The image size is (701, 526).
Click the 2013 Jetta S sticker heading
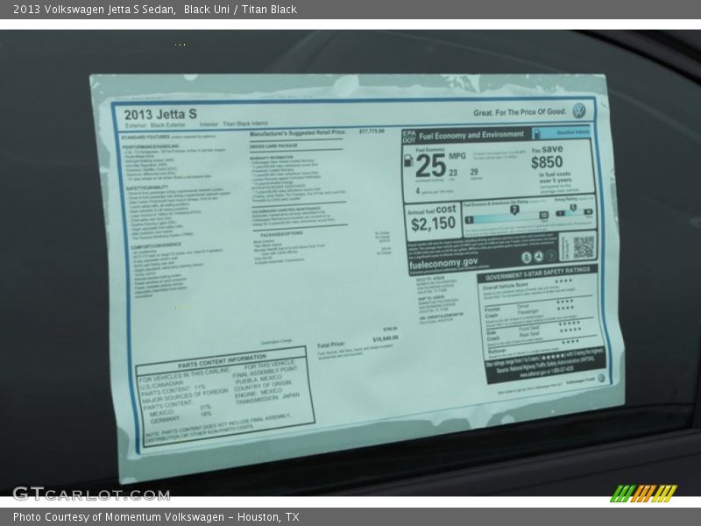click(160, 114)
